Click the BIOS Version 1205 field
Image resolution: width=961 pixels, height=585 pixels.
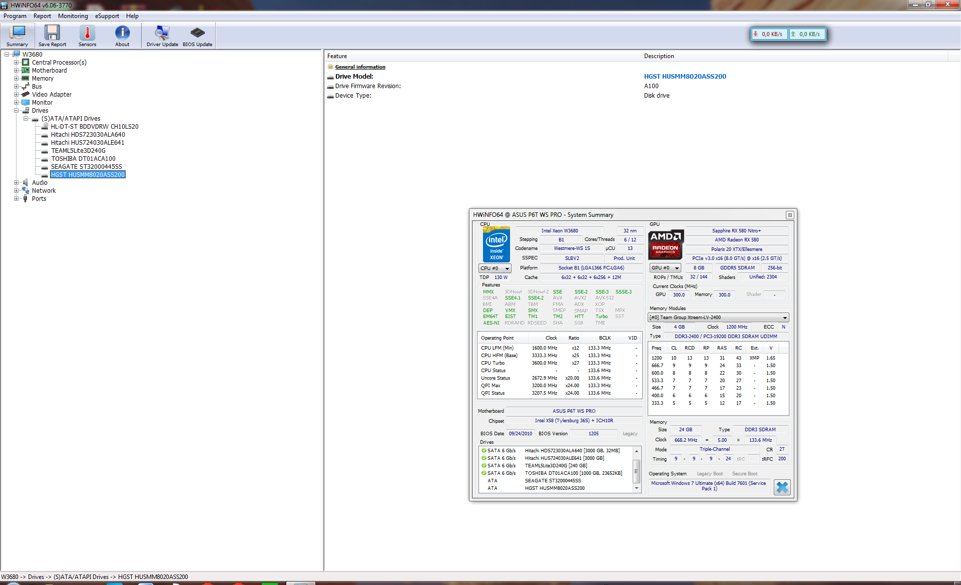click(x=594, y=434)
